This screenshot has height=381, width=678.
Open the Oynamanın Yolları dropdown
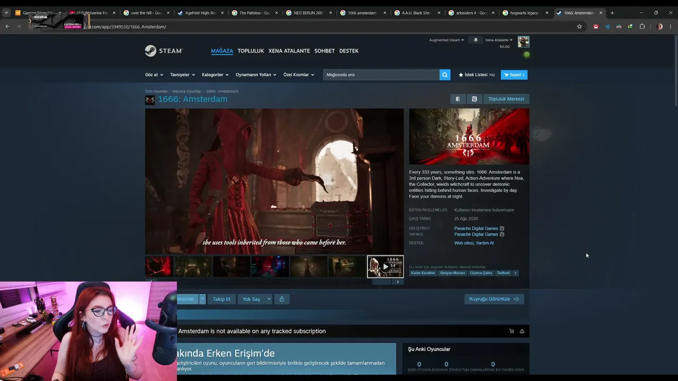click(256, 75)
